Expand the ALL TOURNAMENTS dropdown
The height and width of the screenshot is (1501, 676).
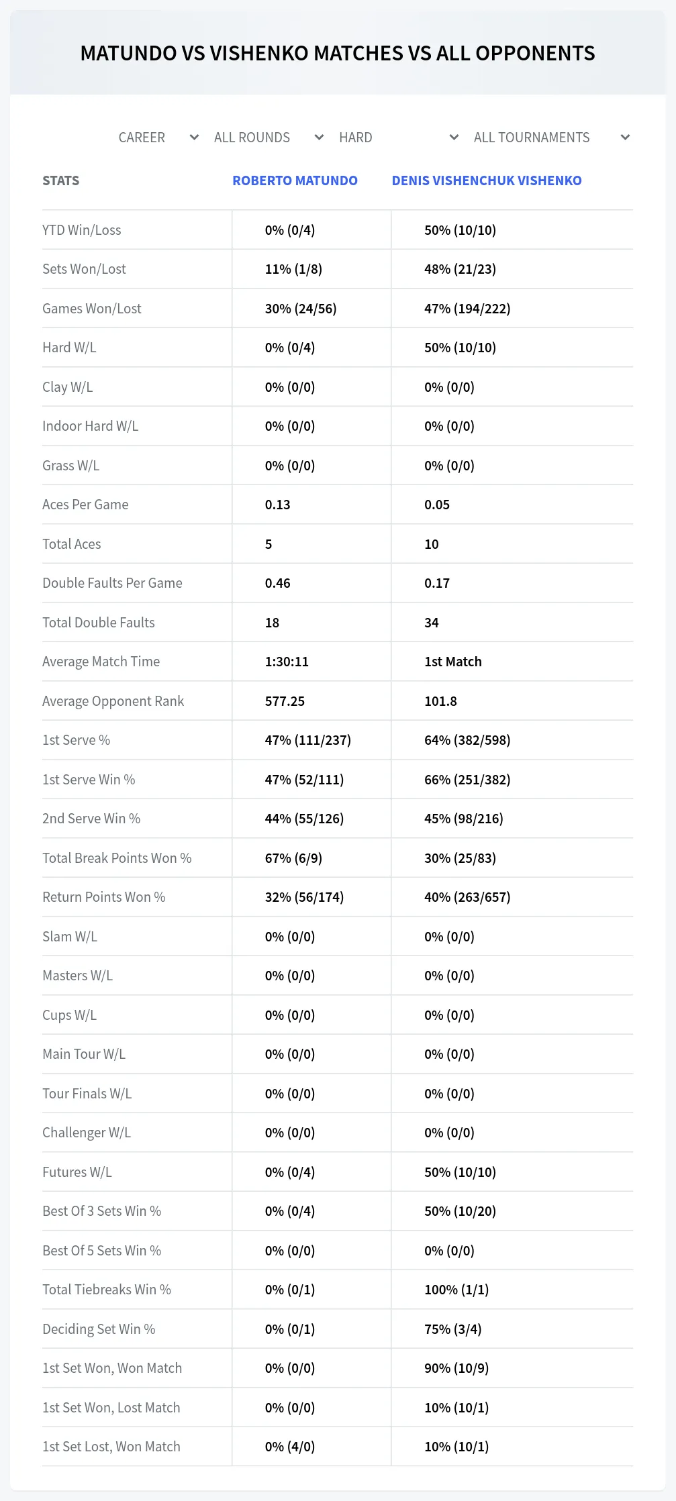(551, 138)
